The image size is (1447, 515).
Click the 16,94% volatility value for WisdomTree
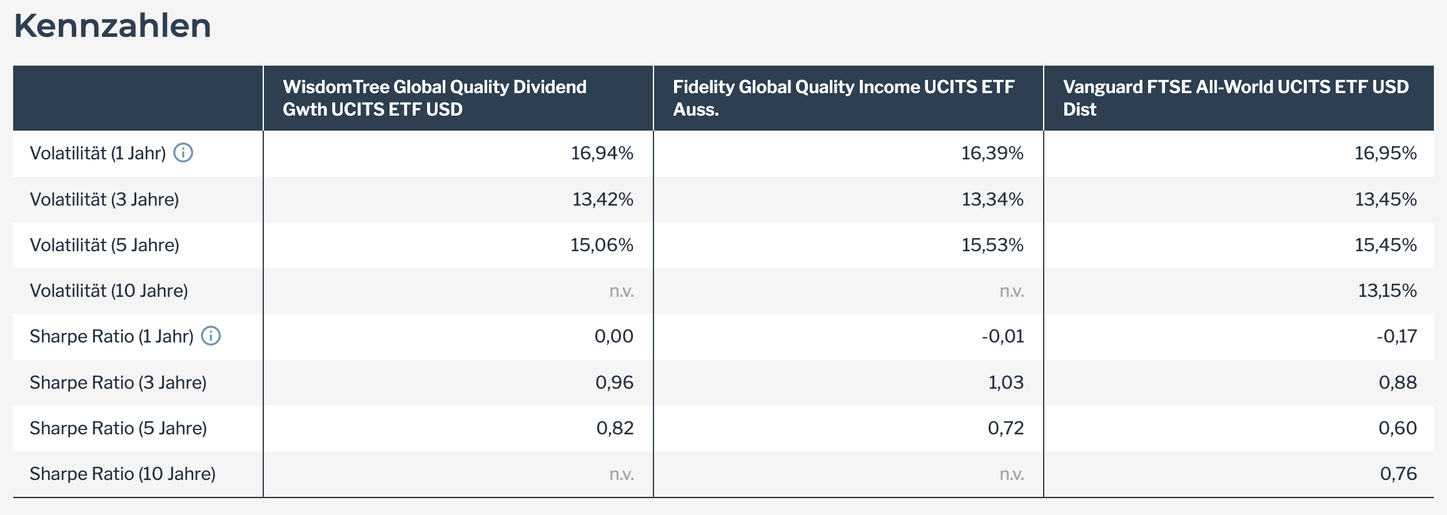tap(602, 153)
